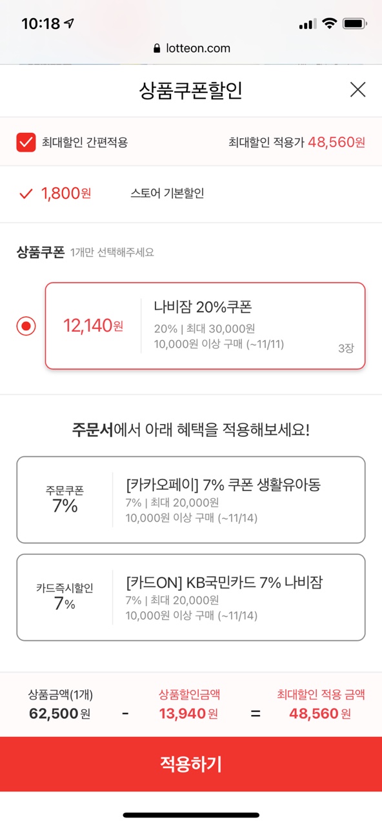Tap the red checkmark beside 1,800원

pyautogui.click(x=26, y=193)
